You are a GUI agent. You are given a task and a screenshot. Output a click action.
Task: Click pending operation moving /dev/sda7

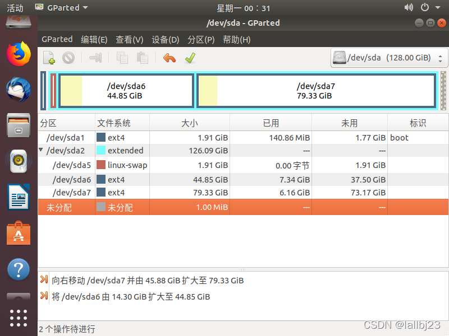pyautogui.click(x=148, y=281)
